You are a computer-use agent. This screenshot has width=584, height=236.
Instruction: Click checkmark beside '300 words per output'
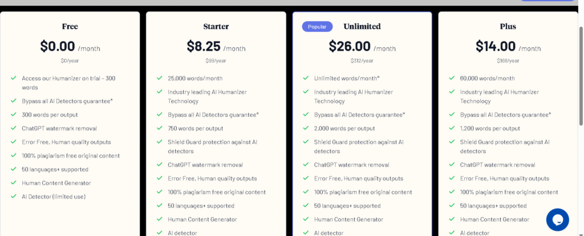pyautogui.click(x=14, y=115)
